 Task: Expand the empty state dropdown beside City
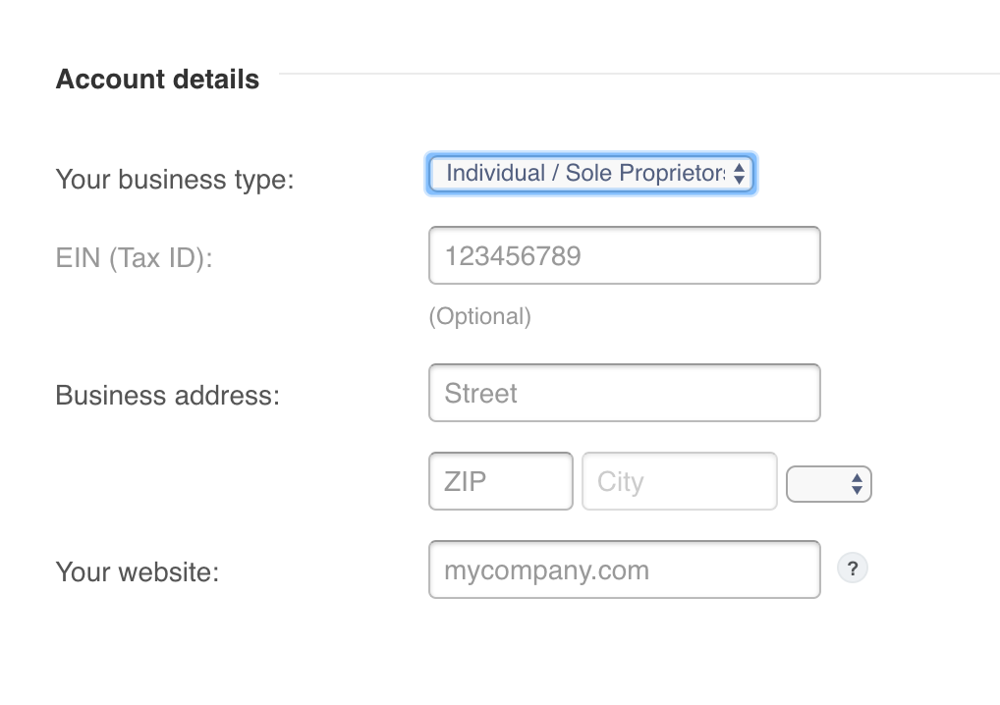point(828,483)
